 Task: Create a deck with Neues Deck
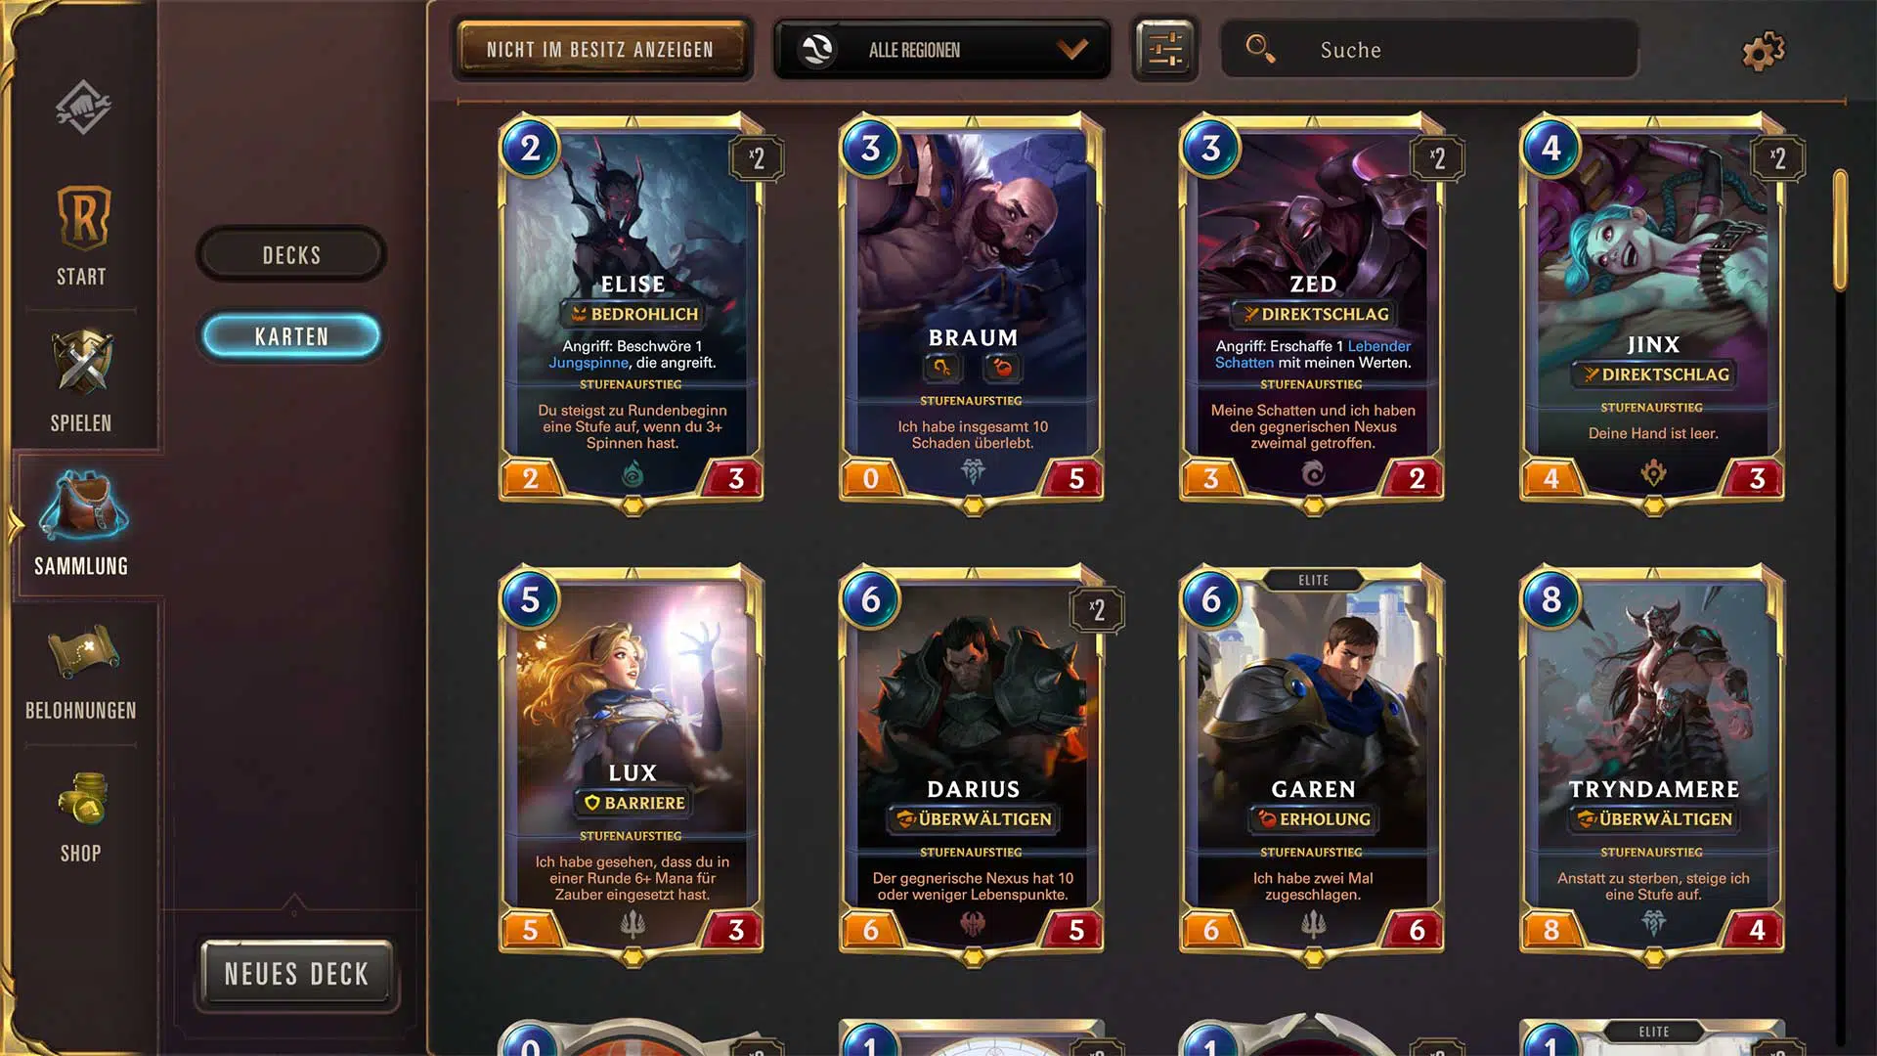pos(297,974)
